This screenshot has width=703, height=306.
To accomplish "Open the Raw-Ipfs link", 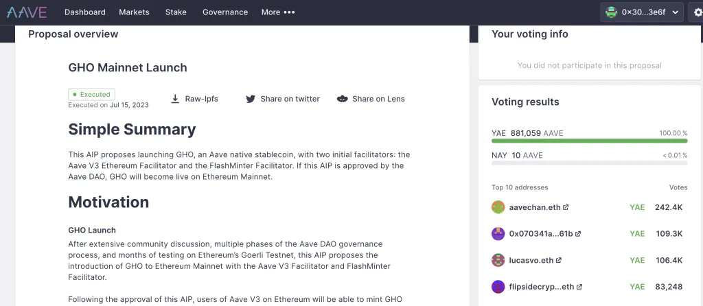I will [194, 99].
